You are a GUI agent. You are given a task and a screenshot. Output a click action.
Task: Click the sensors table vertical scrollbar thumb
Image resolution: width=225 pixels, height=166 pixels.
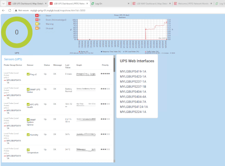pyautogui.click(x=114, y=65)
